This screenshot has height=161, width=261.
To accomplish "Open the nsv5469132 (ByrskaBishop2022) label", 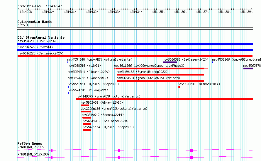I will click(142, 72).
